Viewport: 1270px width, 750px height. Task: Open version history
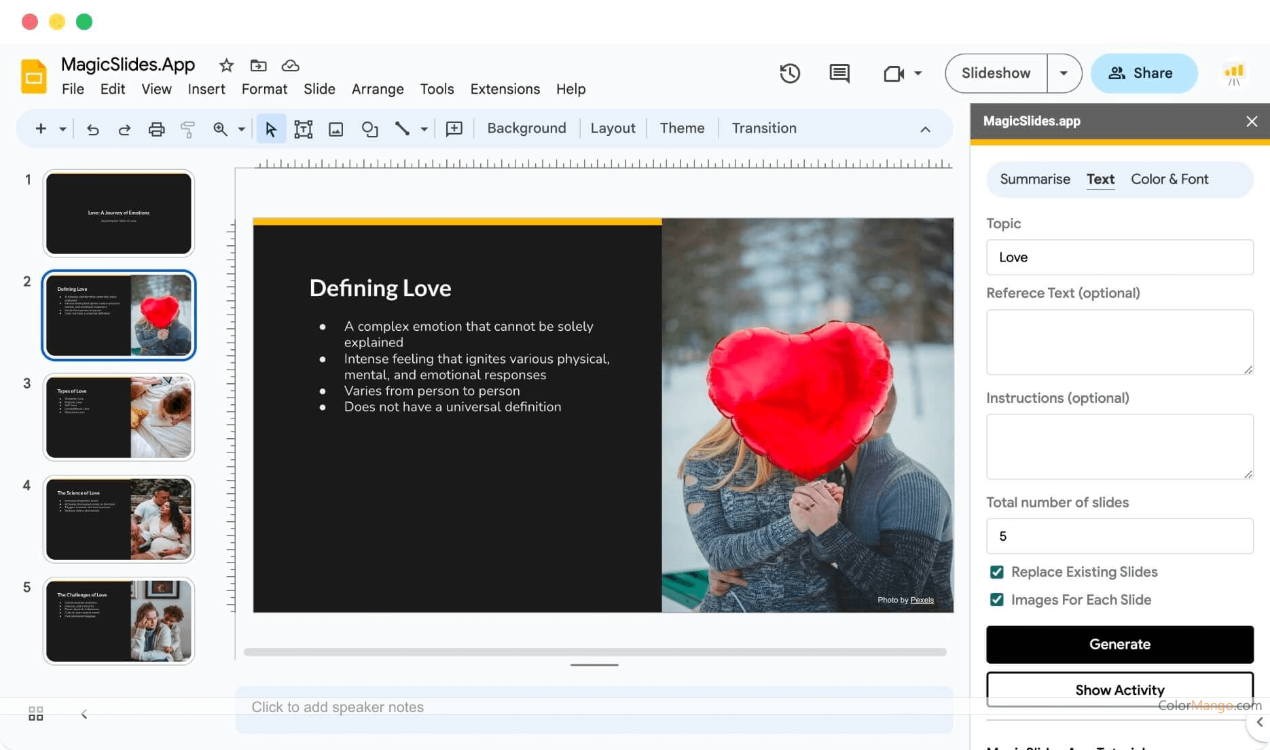790,73
